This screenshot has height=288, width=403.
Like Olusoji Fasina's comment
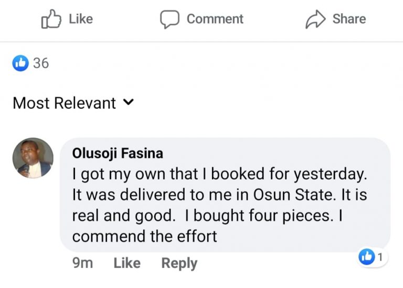tap(127, 263)
